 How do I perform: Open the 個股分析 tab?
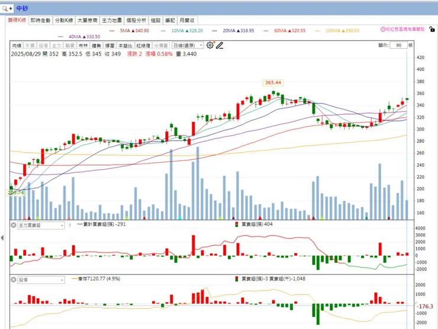click(136, 20)
